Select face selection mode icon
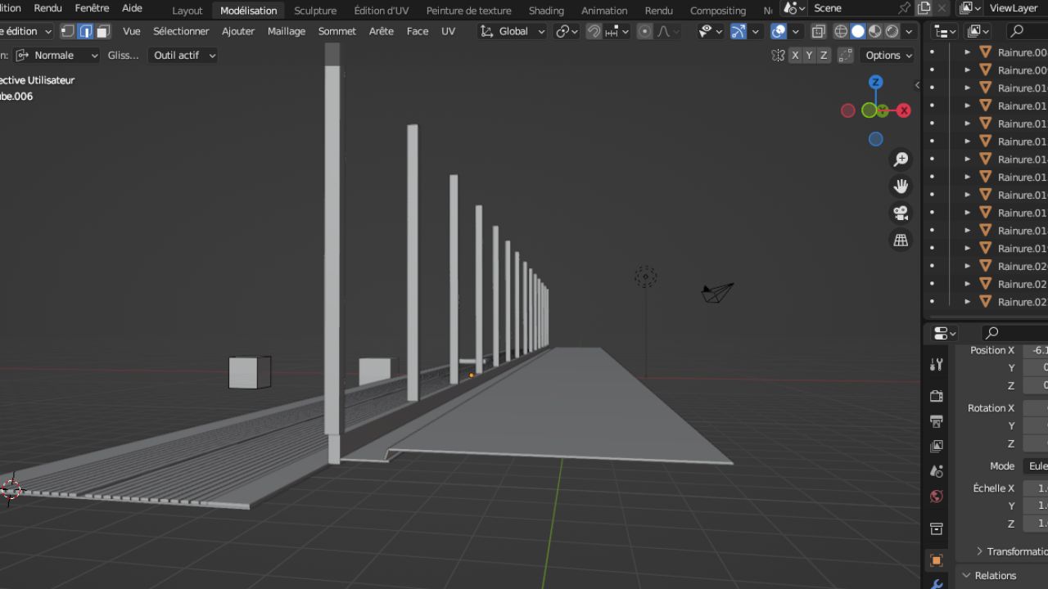This screenshot has width=1048, height=589. (102, 31)
